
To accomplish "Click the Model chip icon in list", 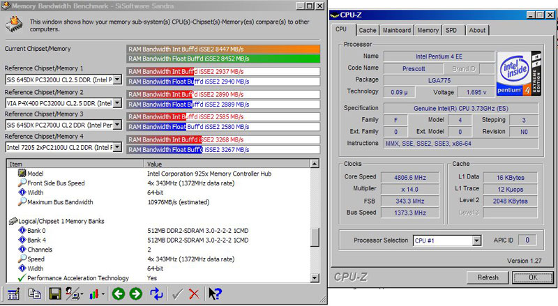I will coord(22,174).
